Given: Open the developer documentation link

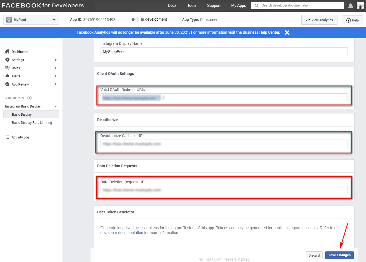Looking at the screenshot, I should (x=121, y=233).
